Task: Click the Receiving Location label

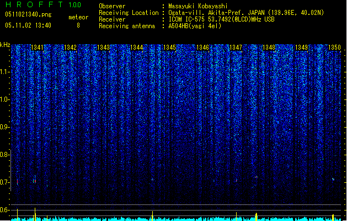Action: (129, 13)
